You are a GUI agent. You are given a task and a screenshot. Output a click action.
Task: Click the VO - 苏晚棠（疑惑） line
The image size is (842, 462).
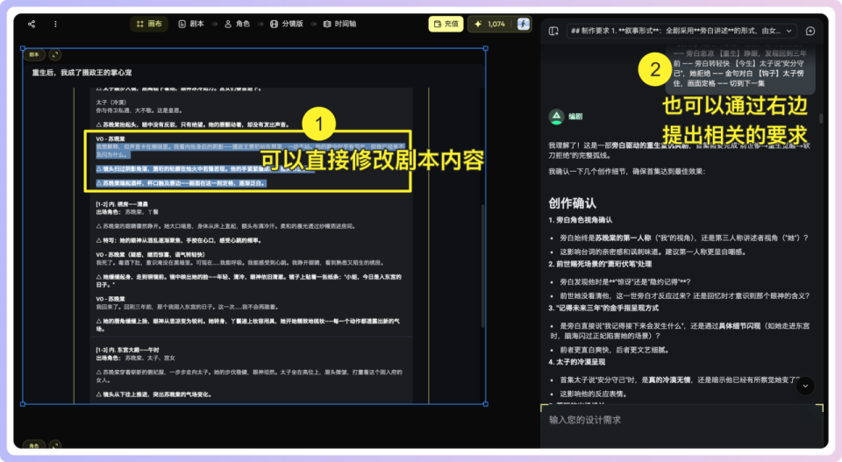[x=150, y=255]
